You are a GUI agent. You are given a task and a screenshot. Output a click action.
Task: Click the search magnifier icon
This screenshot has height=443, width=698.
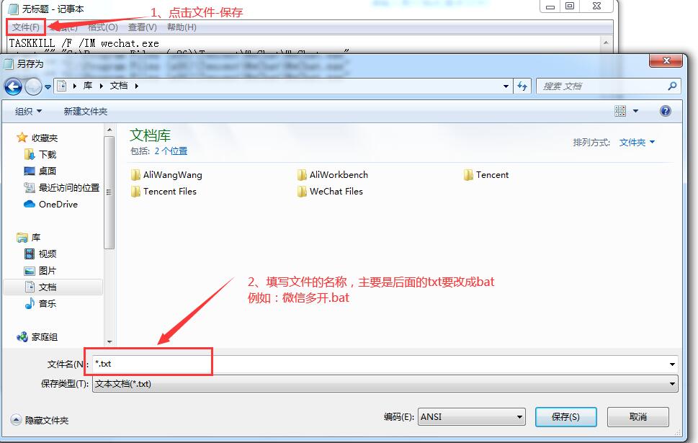pos(672,86)
